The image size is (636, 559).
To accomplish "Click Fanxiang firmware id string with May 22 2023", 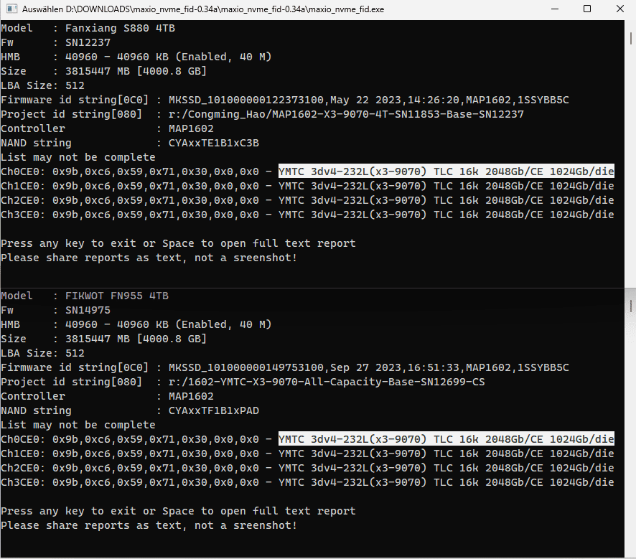I will (369, 100).
